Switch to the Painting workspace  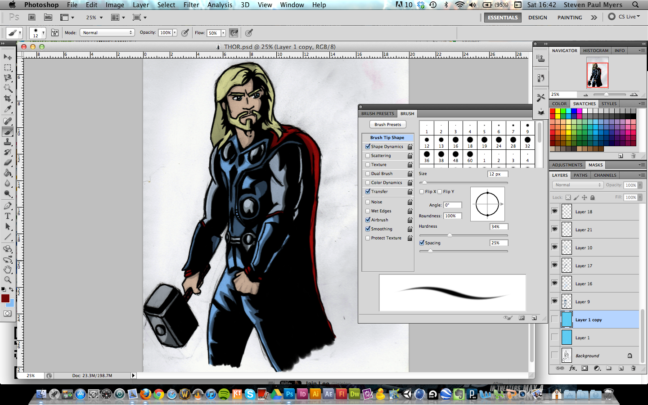(x=570, y=18)
